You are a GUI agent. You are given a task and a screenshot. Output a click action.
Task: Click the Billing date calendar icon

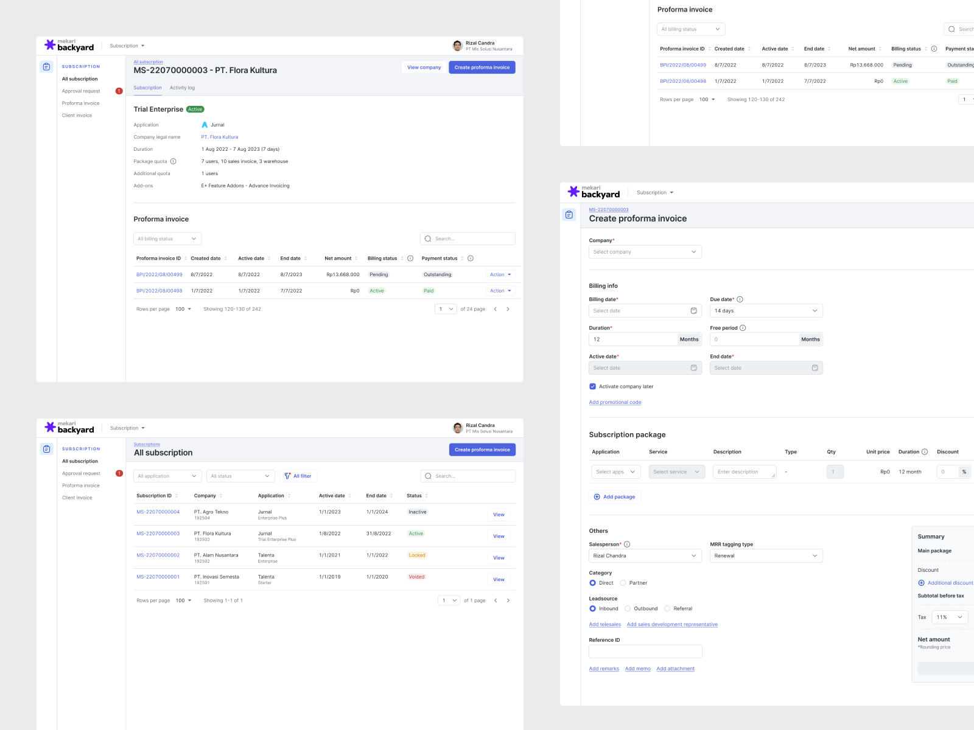click(693, 311)
